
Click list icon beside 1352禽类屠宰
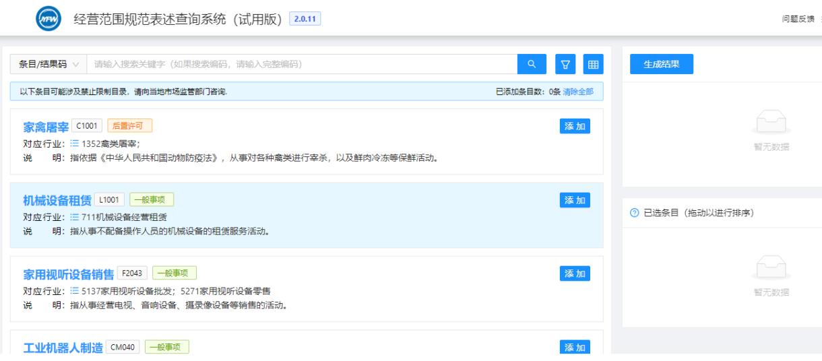[75, 143]
